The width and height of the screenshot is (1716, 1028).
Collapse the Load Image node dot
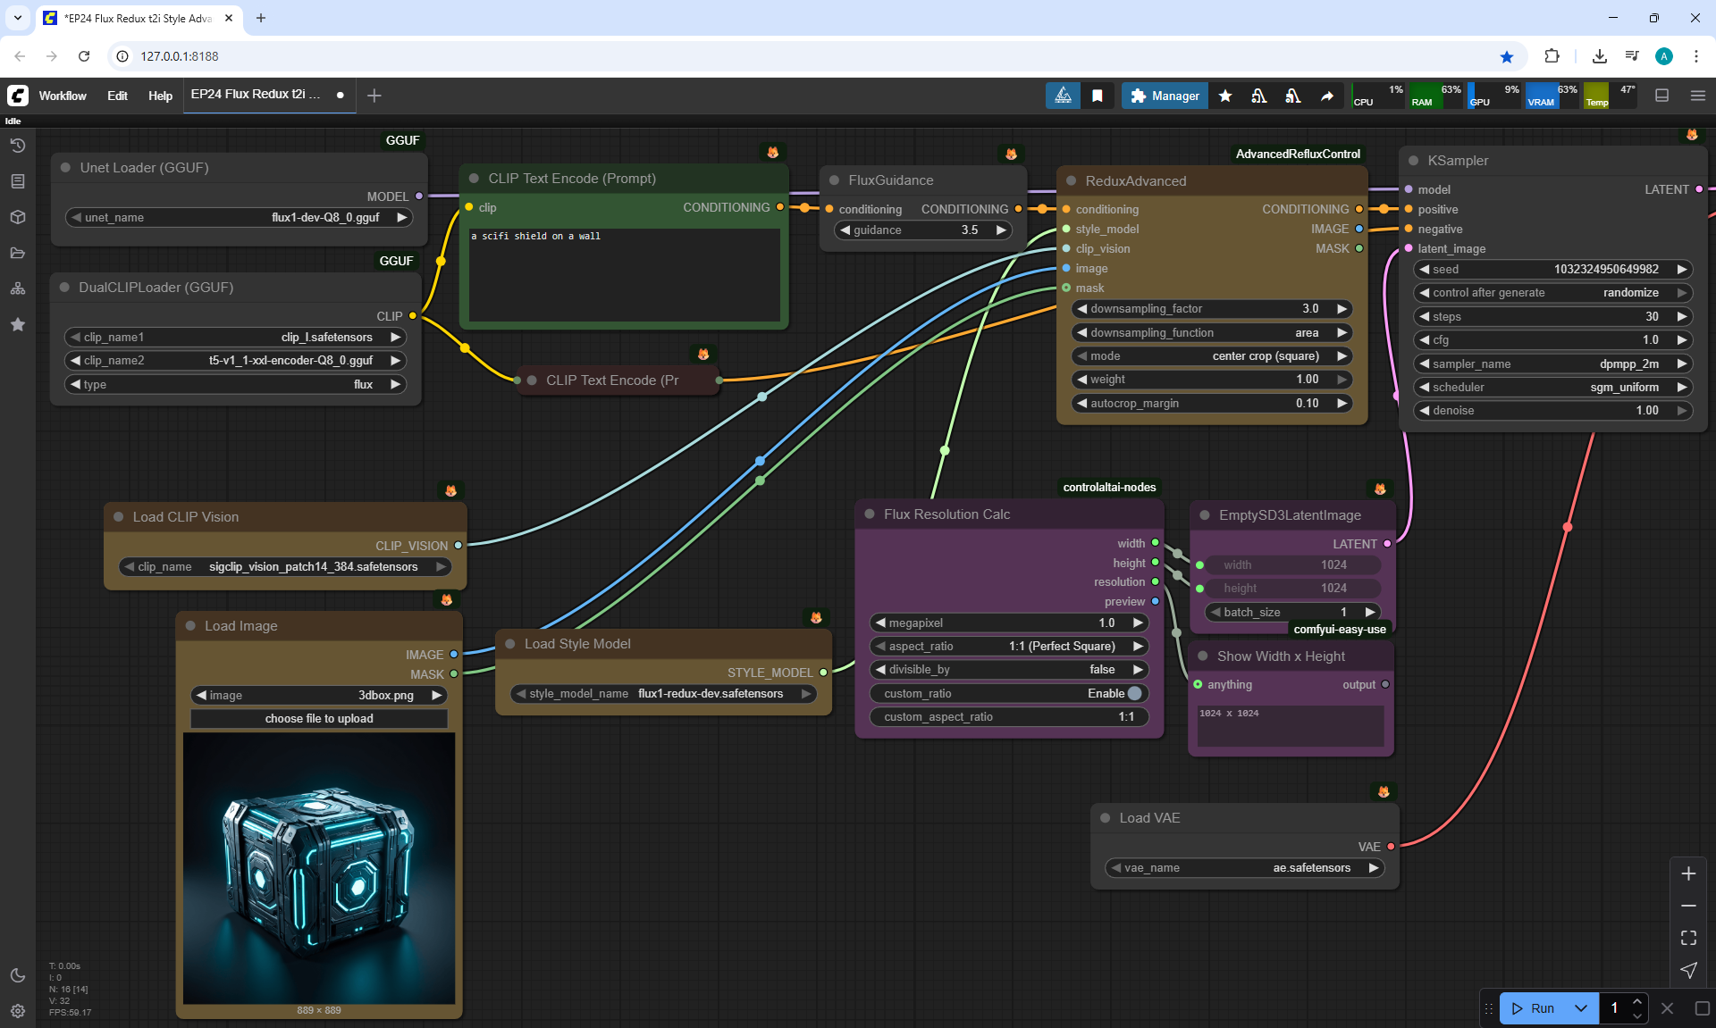point(190,626)
